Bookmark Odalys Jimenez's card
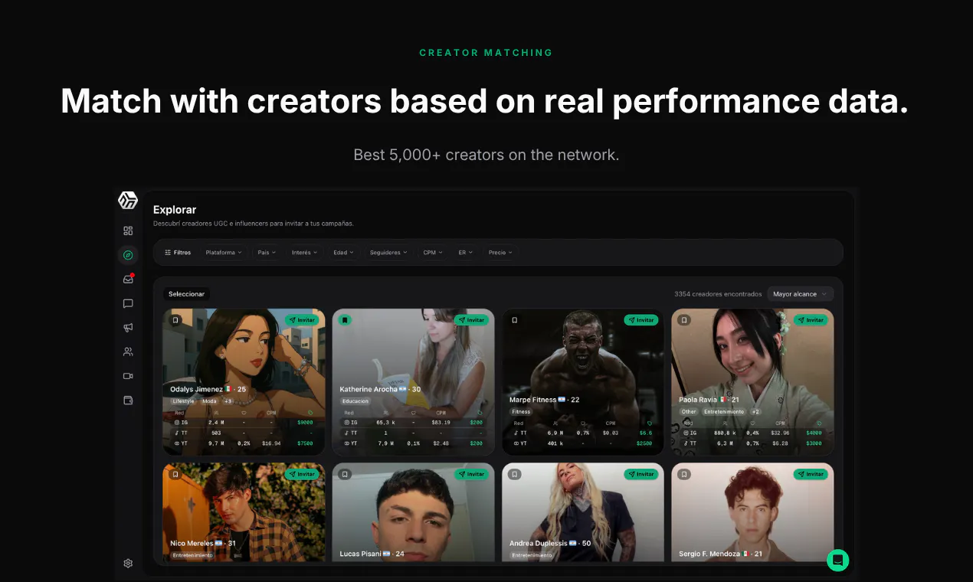973x582 pixels. pos(175,320)
